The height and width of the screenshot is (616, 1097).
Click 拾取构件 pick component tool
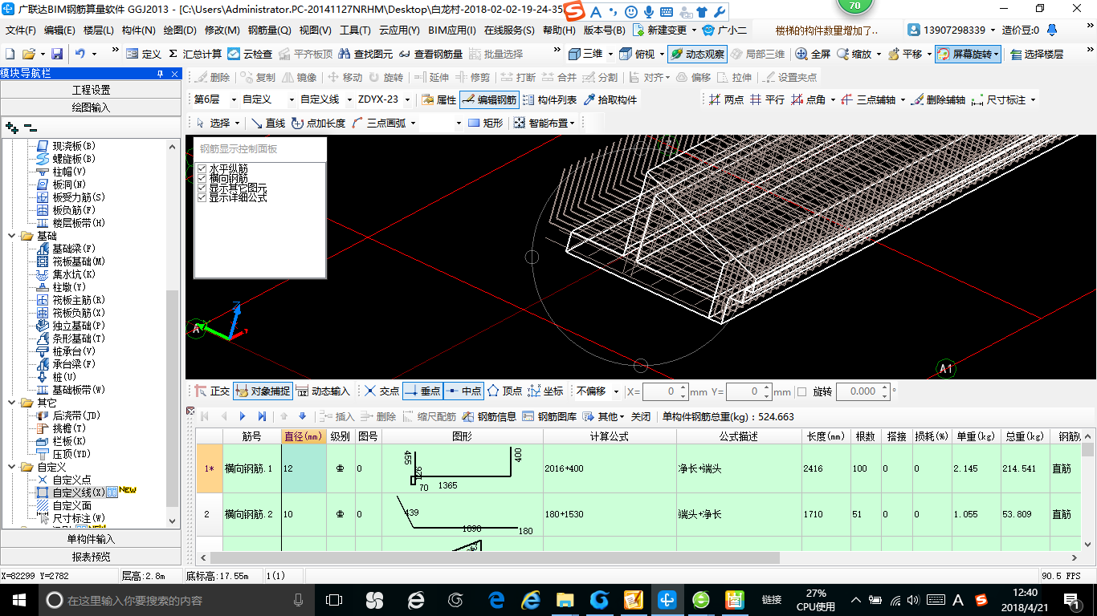610,99
